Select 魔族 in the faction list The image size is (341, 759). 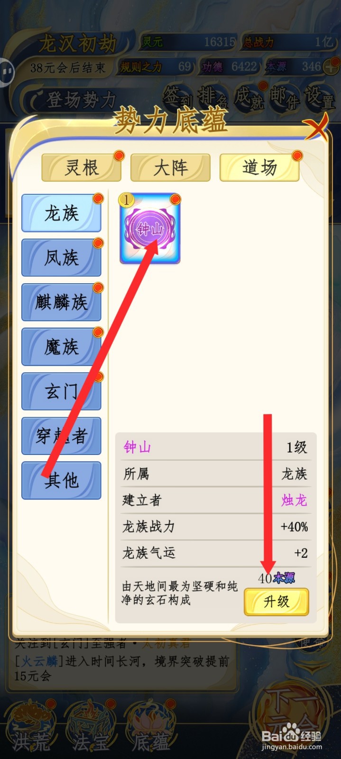click(61, 347)
